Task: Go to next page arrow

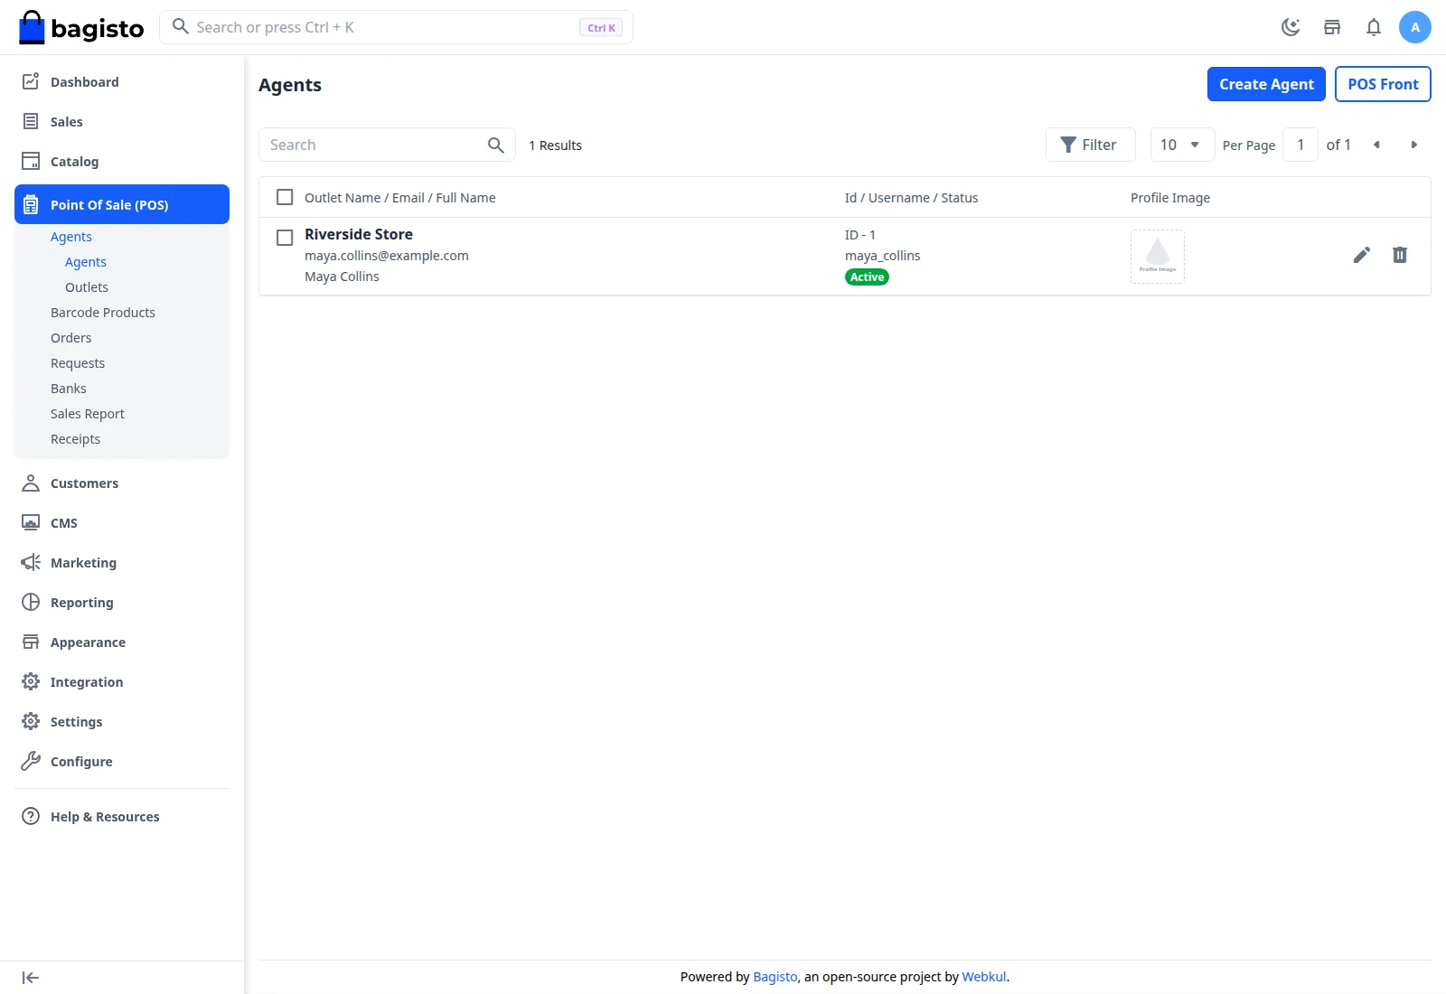Action: tap(1414, 145)
